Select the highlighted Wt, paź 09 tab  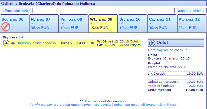point(103,24)
